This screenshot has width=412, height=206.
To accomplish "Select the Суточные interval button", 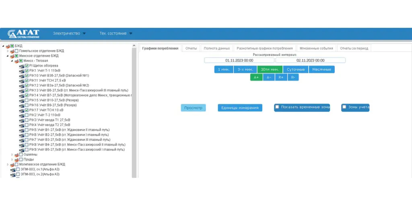I will (295, 69).
